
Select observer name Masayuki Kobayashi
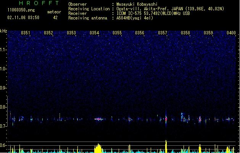pyautogui.click(x=137, y=4)
